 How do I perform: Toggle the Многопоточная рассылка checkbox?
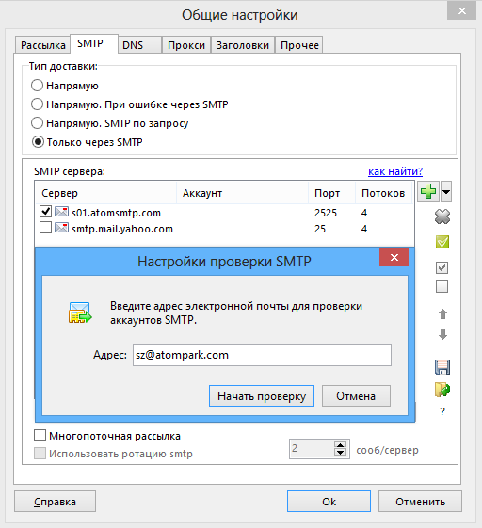pyautogui.click(x=40, y=435)
